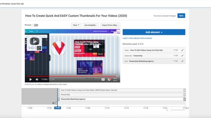Screen dimensions: 211x118
Task: Click the external link icon on preview
Action: pyautogui.click(x=39, y=48)
